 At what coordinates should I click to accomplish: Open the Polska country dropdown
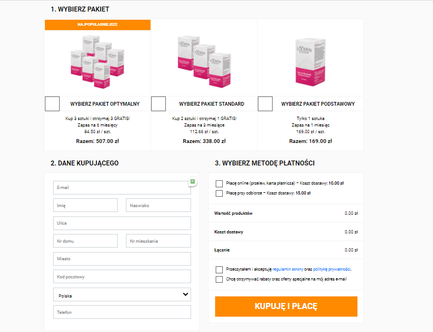[122, 295]
